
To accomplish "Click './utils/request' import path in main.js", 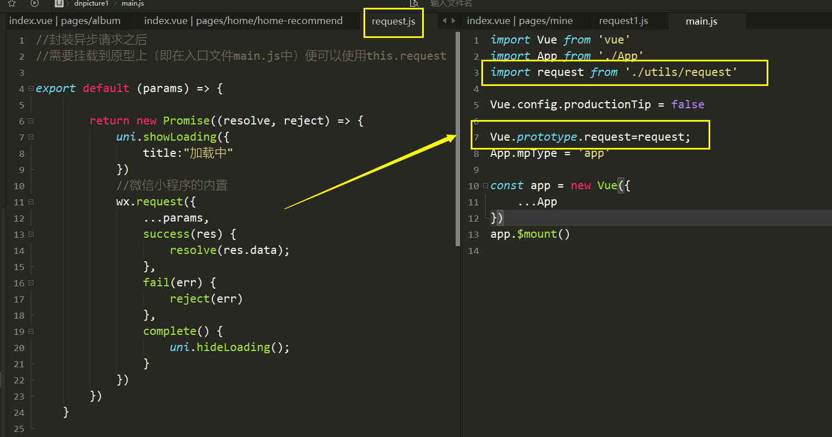I will (x=681, y=72).
